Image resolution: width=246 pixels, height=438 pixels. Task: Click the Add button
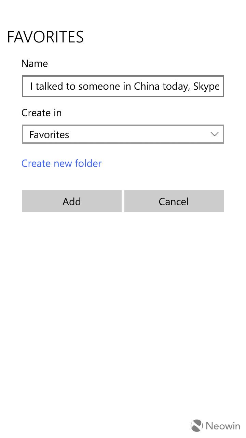click(x=72, y=201)
